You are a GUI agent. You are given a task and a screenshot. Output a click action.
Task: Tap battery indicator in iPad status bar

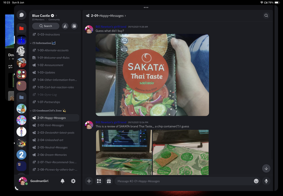tap(277, 3)
